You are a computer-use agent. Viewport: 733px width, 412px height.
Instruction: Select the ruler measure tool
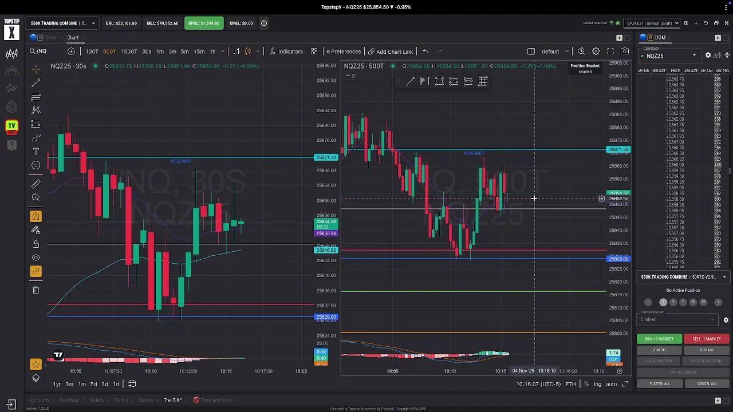[36, 184]
